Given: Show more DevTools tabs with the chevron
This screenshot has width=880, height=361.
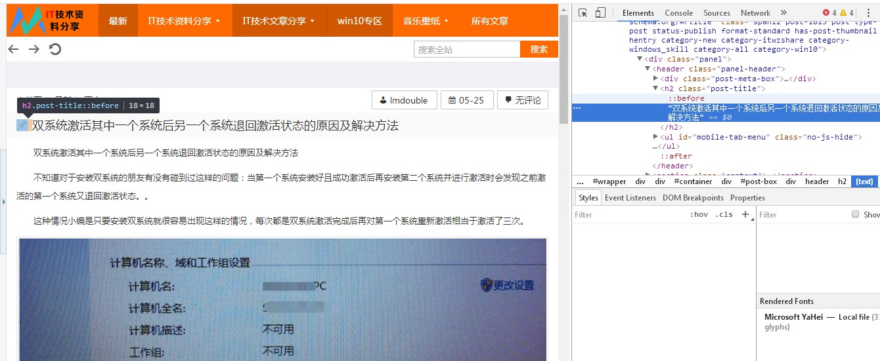Looking at the screenshot, I should 783,12.
